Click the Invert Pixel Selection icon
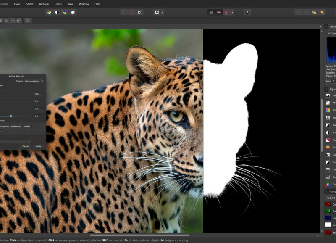Screen dimensions: 336x243 point(139,12)
